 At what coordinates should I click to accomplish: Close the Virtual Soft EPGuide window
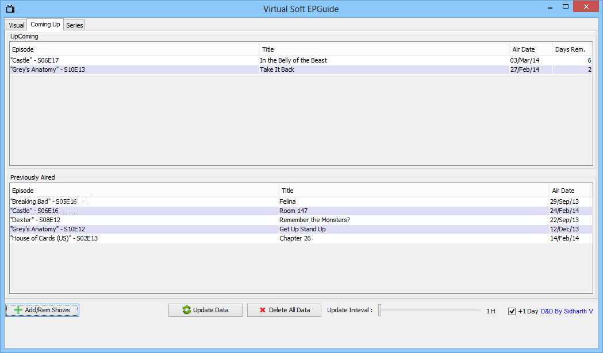[586, 6]
